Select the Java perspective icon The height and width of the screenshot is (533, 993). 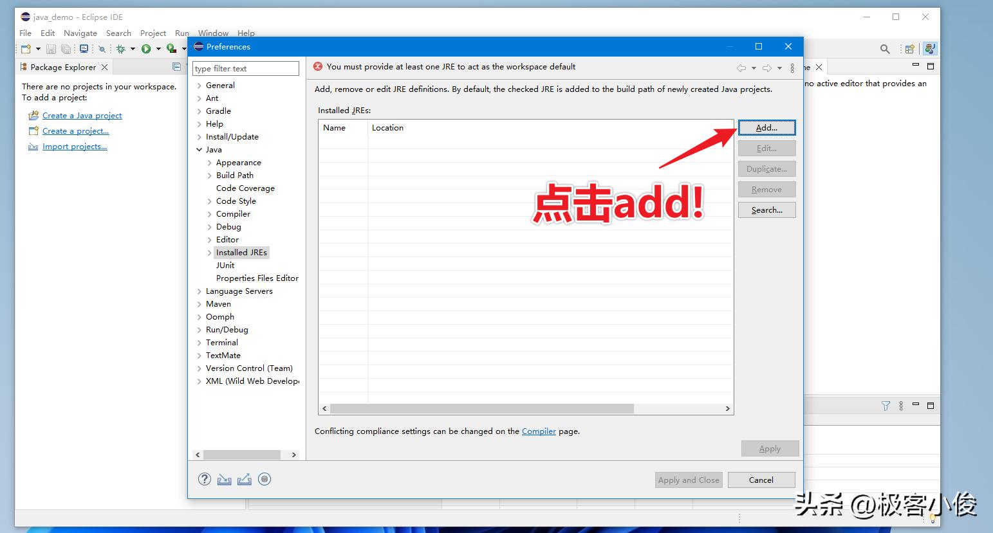point(929,48)
